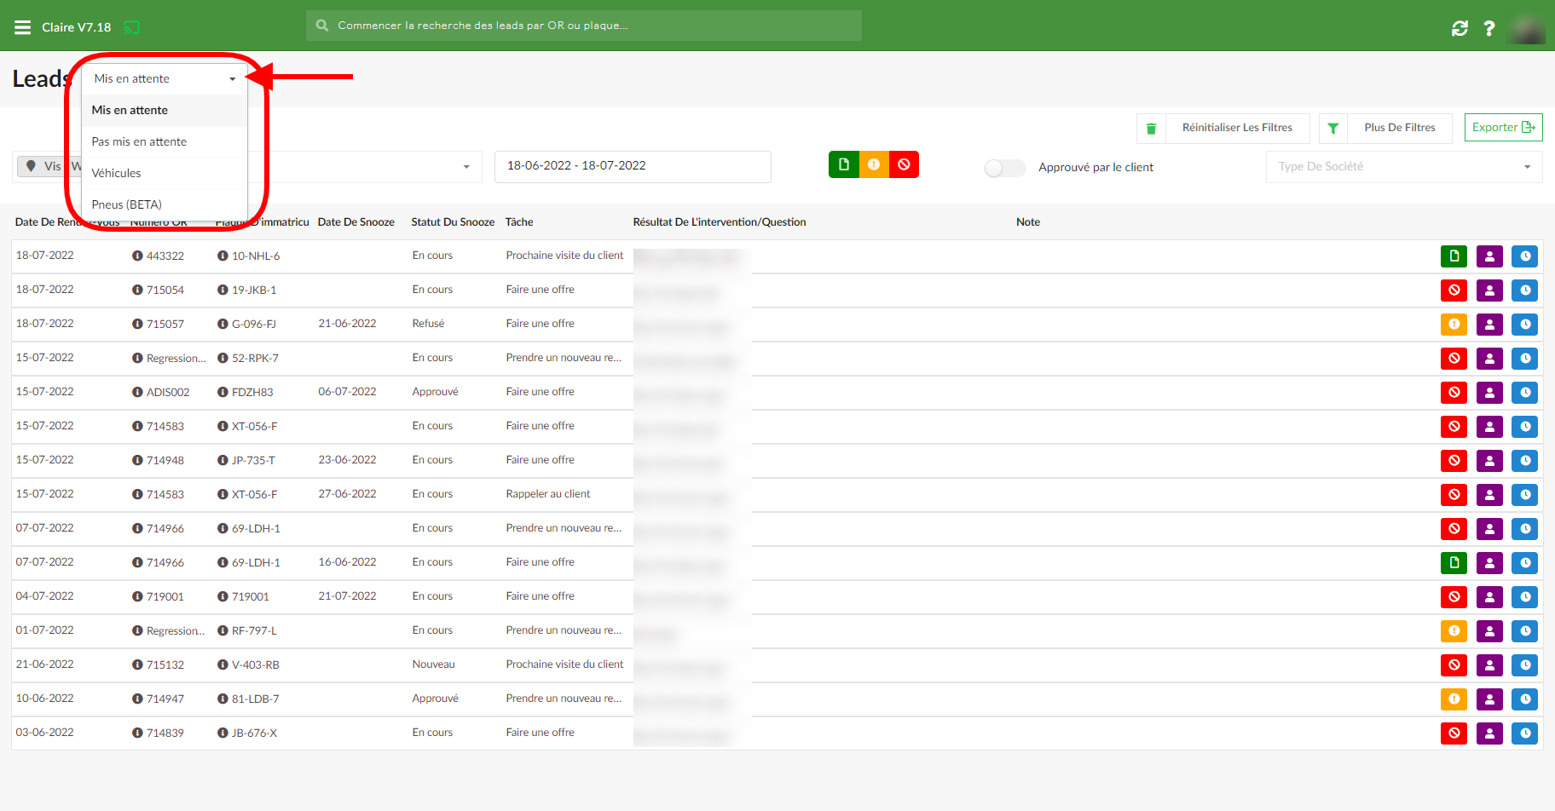1555x811 pixels.
Task: Click purple user icon on row 443322
Action: click(x=1489, y=256)
